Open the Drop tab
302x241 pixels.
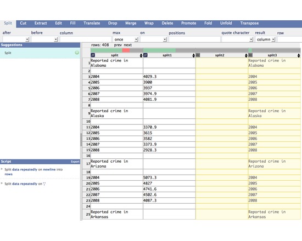click(x=113, y=23)
